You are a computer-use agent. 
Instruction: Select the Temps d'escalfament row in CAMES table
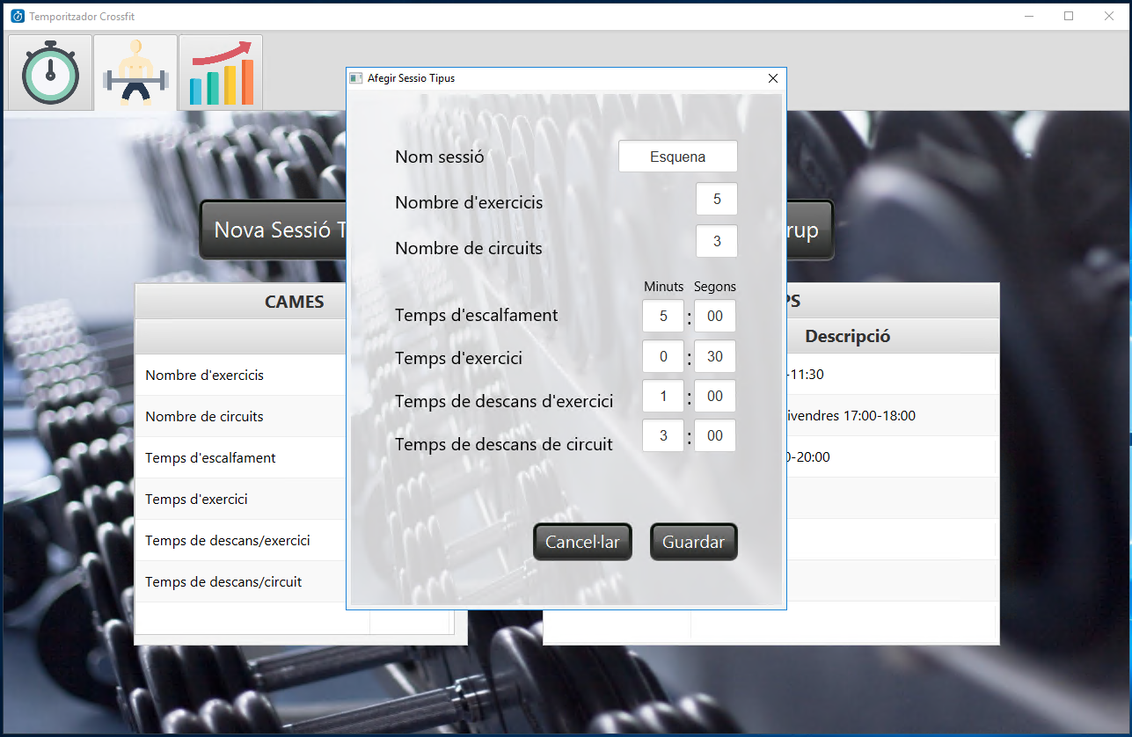[241, 457]
